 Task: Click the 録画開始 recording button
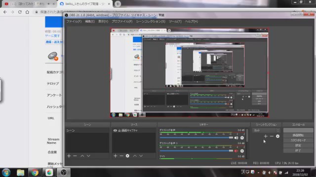point(298,135)
